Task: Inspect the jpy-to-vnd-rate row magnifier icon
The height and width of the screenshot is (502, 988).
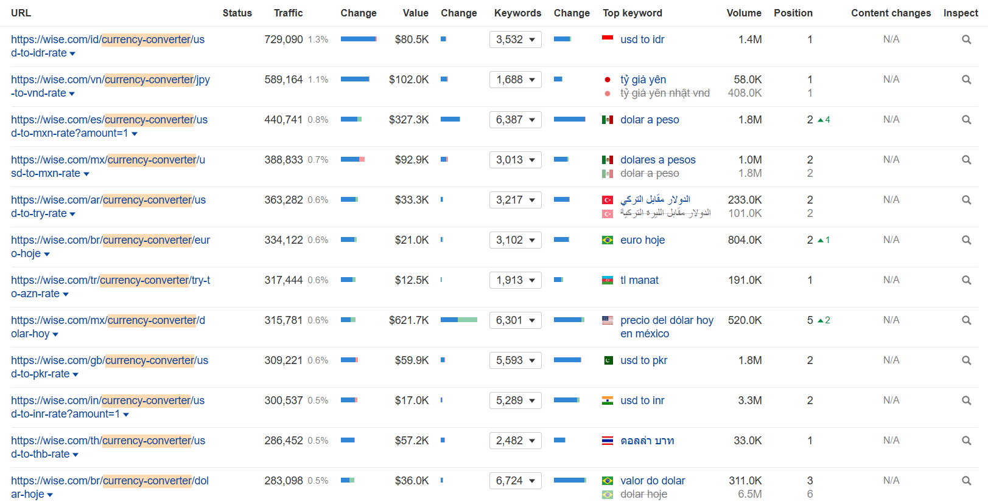Action: tap(966, 80)
